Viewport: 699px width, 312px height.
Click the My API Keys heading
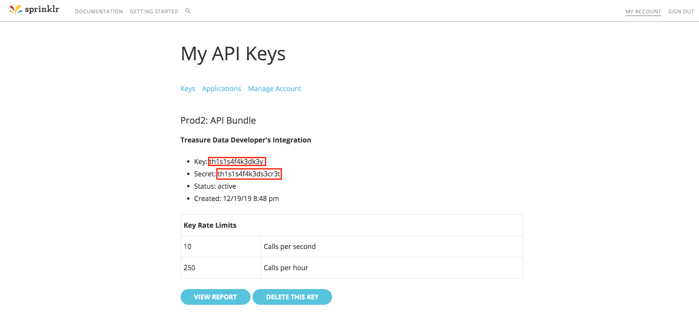233,54
